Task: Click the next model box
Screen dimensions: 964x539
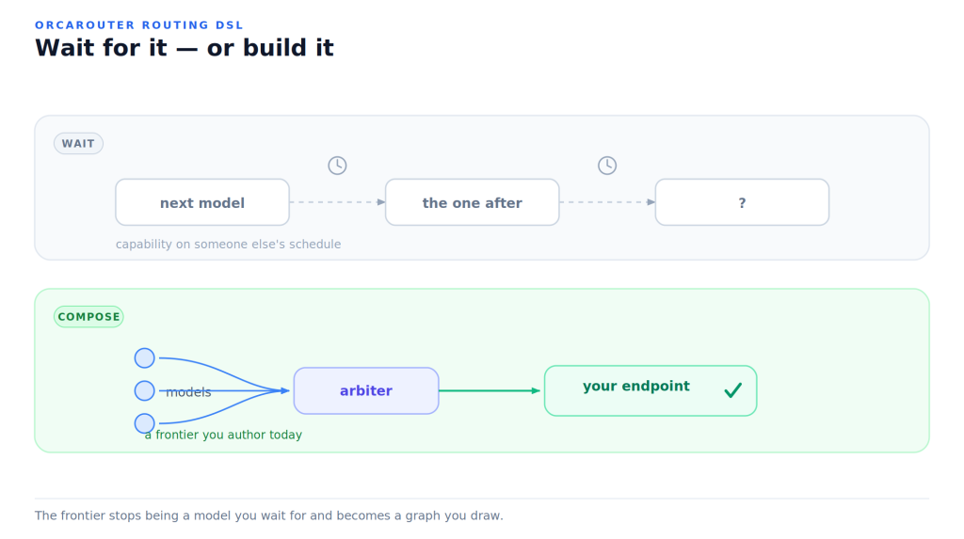Action: tap(202, 202)
